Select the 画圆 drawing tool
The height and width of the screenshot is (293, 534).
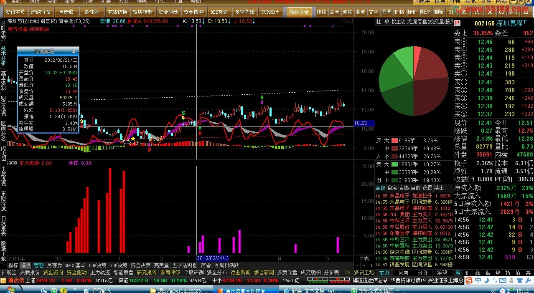pyautogui.click(x=387, y=12)
